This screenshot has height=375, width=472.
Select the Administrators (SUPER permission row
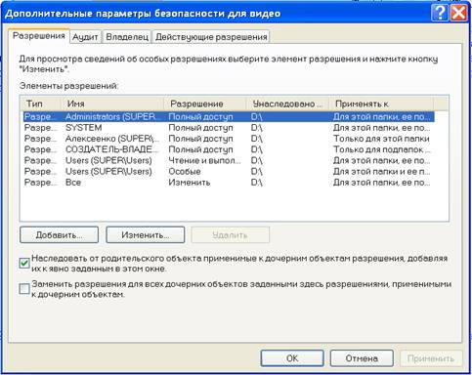point(229,116)
